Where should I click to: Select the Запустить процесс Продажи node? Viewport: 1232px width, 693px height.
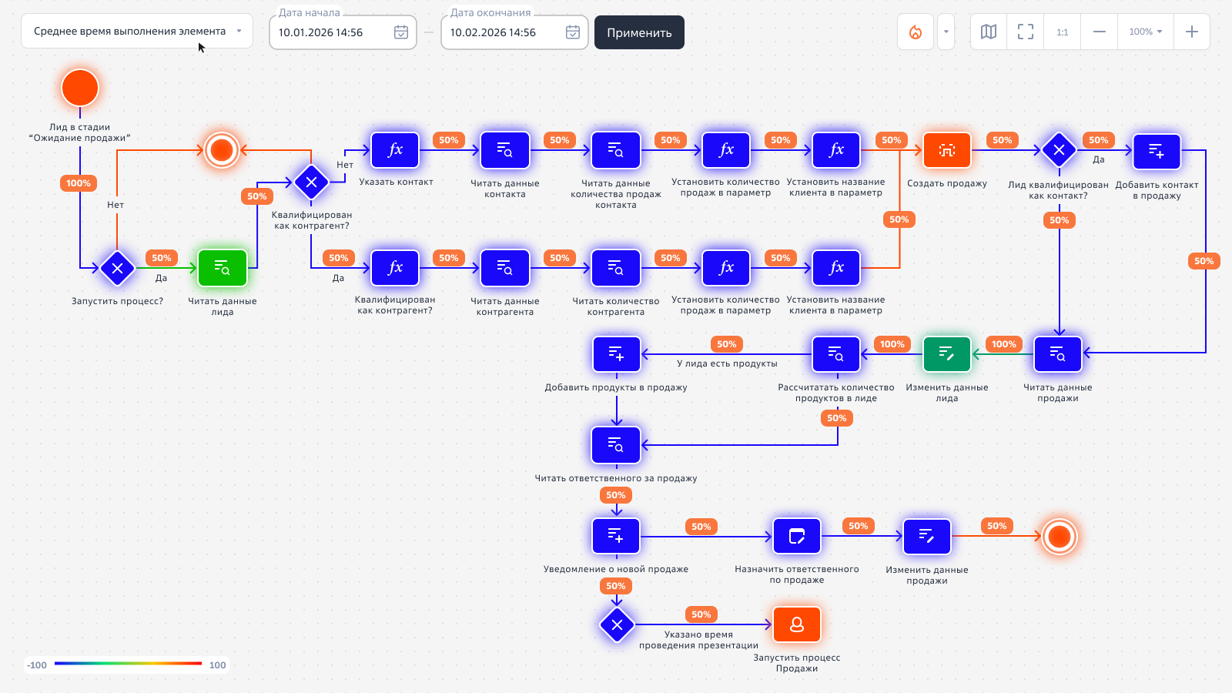coord(797,624)
